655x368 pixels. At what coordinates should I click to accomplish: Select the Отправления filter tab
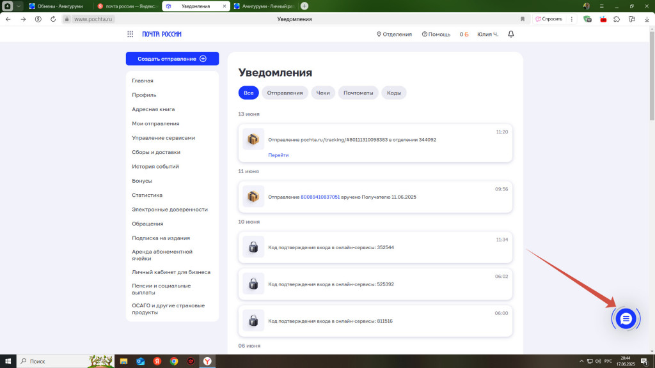coord(285,93)
